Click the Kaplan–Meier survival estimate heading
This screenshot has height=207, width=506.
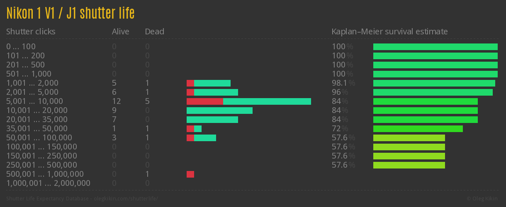(x=389, y=31)
